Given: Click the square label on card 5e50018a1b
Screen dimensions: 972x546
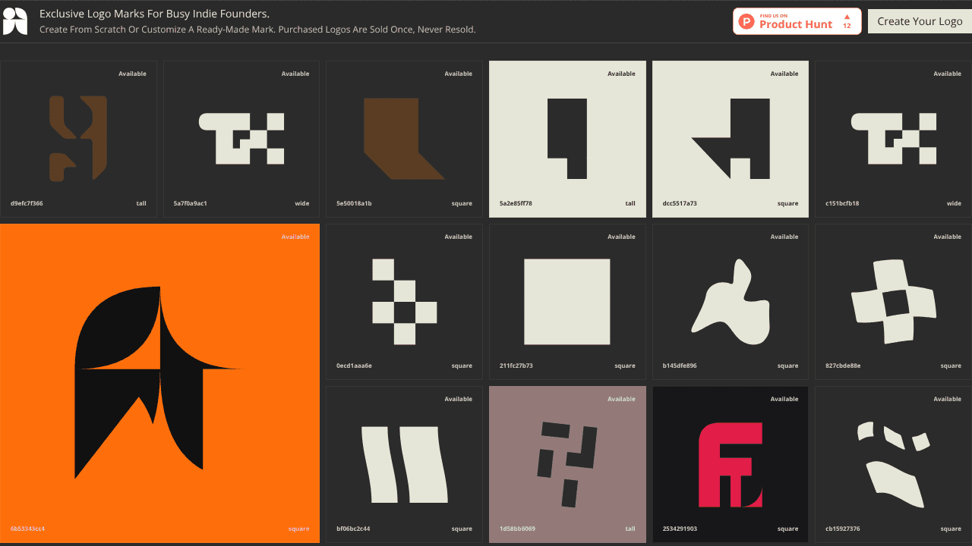Looking at the screenshot, I should click(462, 203).
